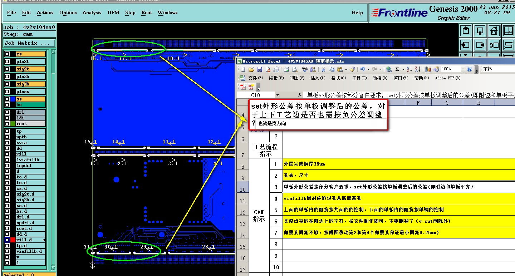The width and height of the screenshot is (515, 276).
Task: Click Excel's Sort Ascending A-Z icon
Action: point(409,69)
